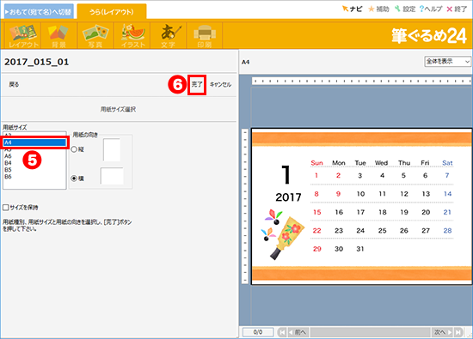This screenshot has width=473, height=339.
Task: Click the ナビ navigation icon
Action: (352, 9)
